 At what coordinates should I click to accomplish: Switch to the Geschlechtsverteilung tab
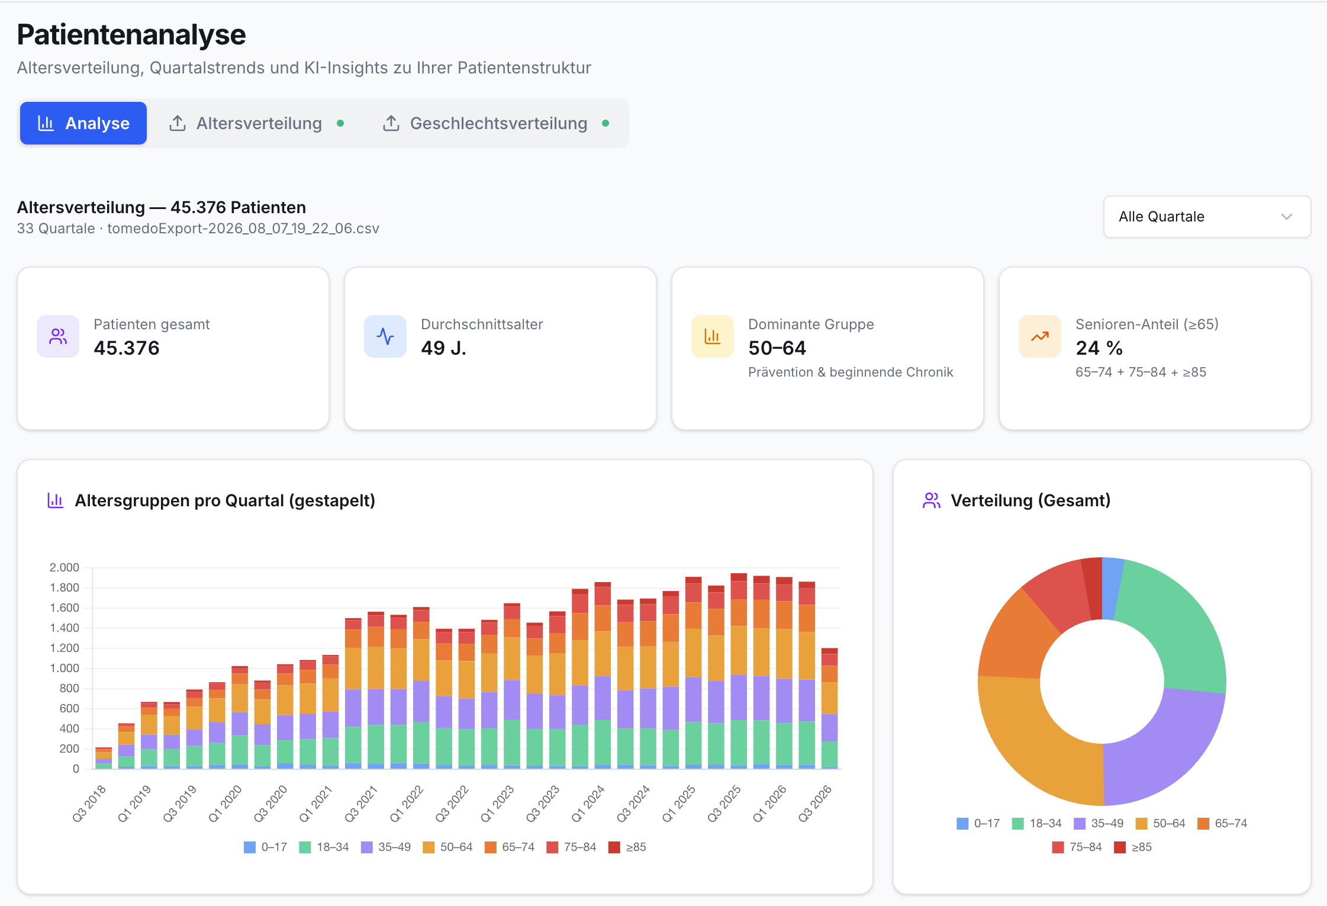click(495, 123)
